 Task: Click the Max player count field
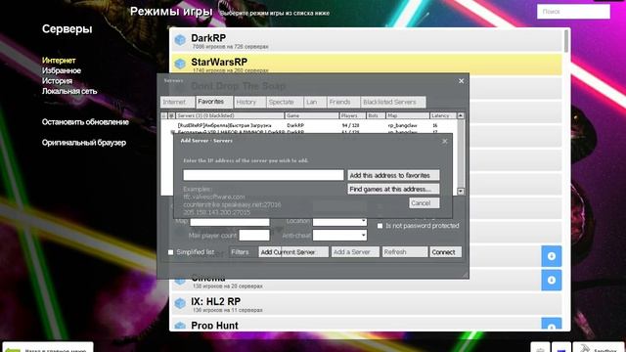(254, 236)
